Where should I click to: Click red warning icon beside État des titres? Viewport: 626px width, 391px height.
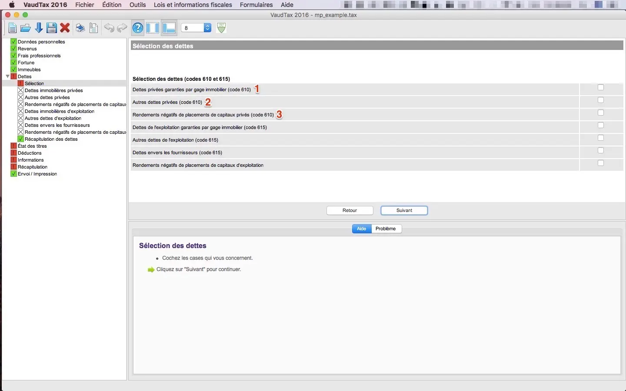13,146
